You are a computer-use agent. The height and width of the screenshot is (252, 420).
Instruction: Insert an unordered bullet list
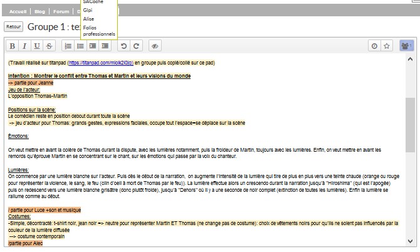coord(80,46)
